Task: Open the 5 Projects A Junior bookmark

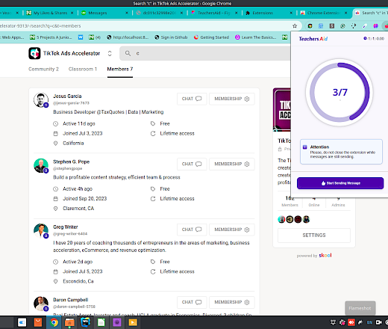Action: tap(51, 37)
